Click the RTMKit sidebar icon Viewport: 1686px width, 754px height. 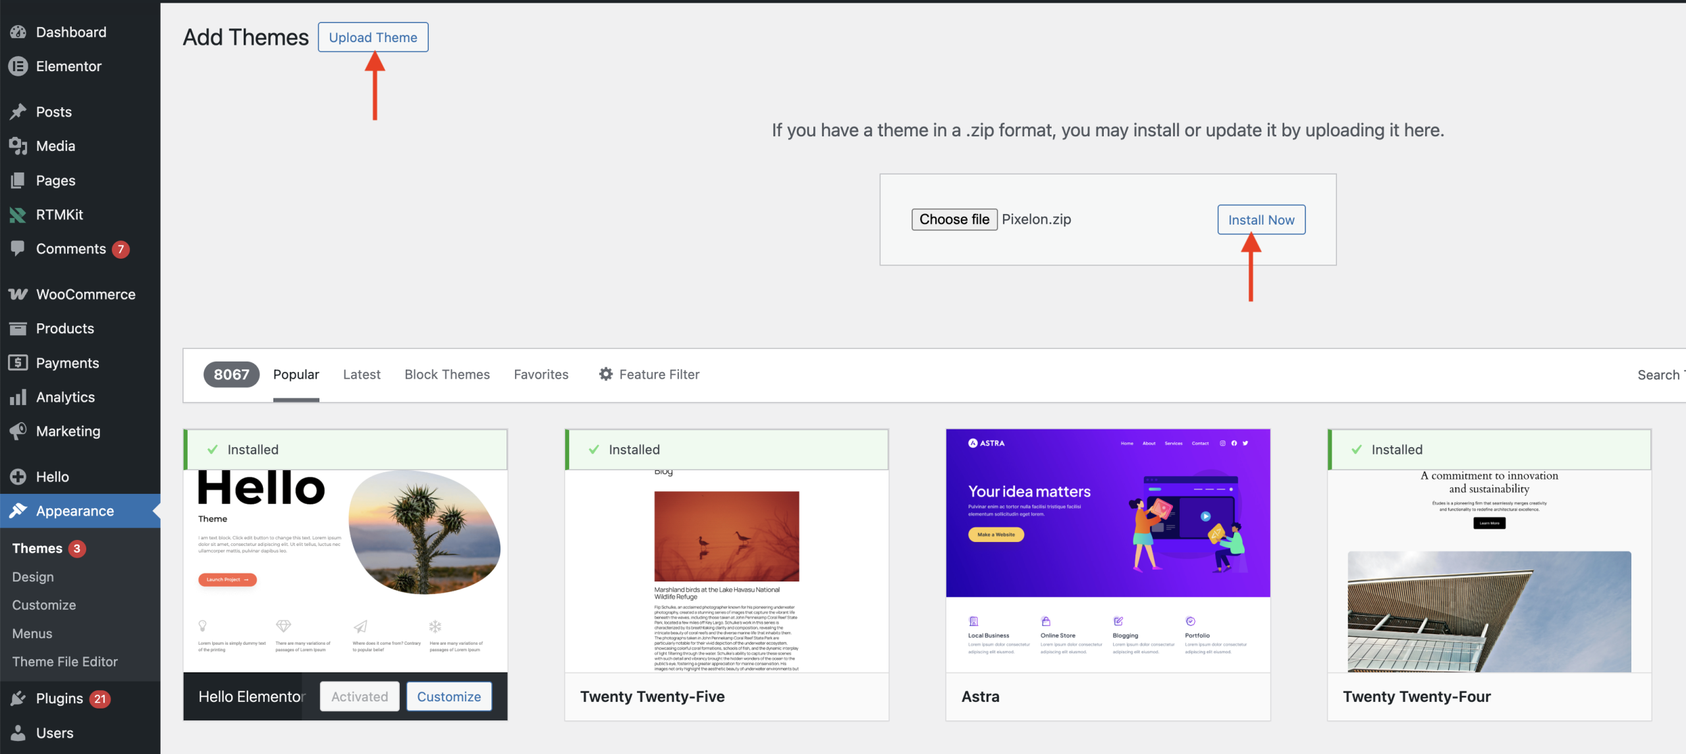pos(18,215)
